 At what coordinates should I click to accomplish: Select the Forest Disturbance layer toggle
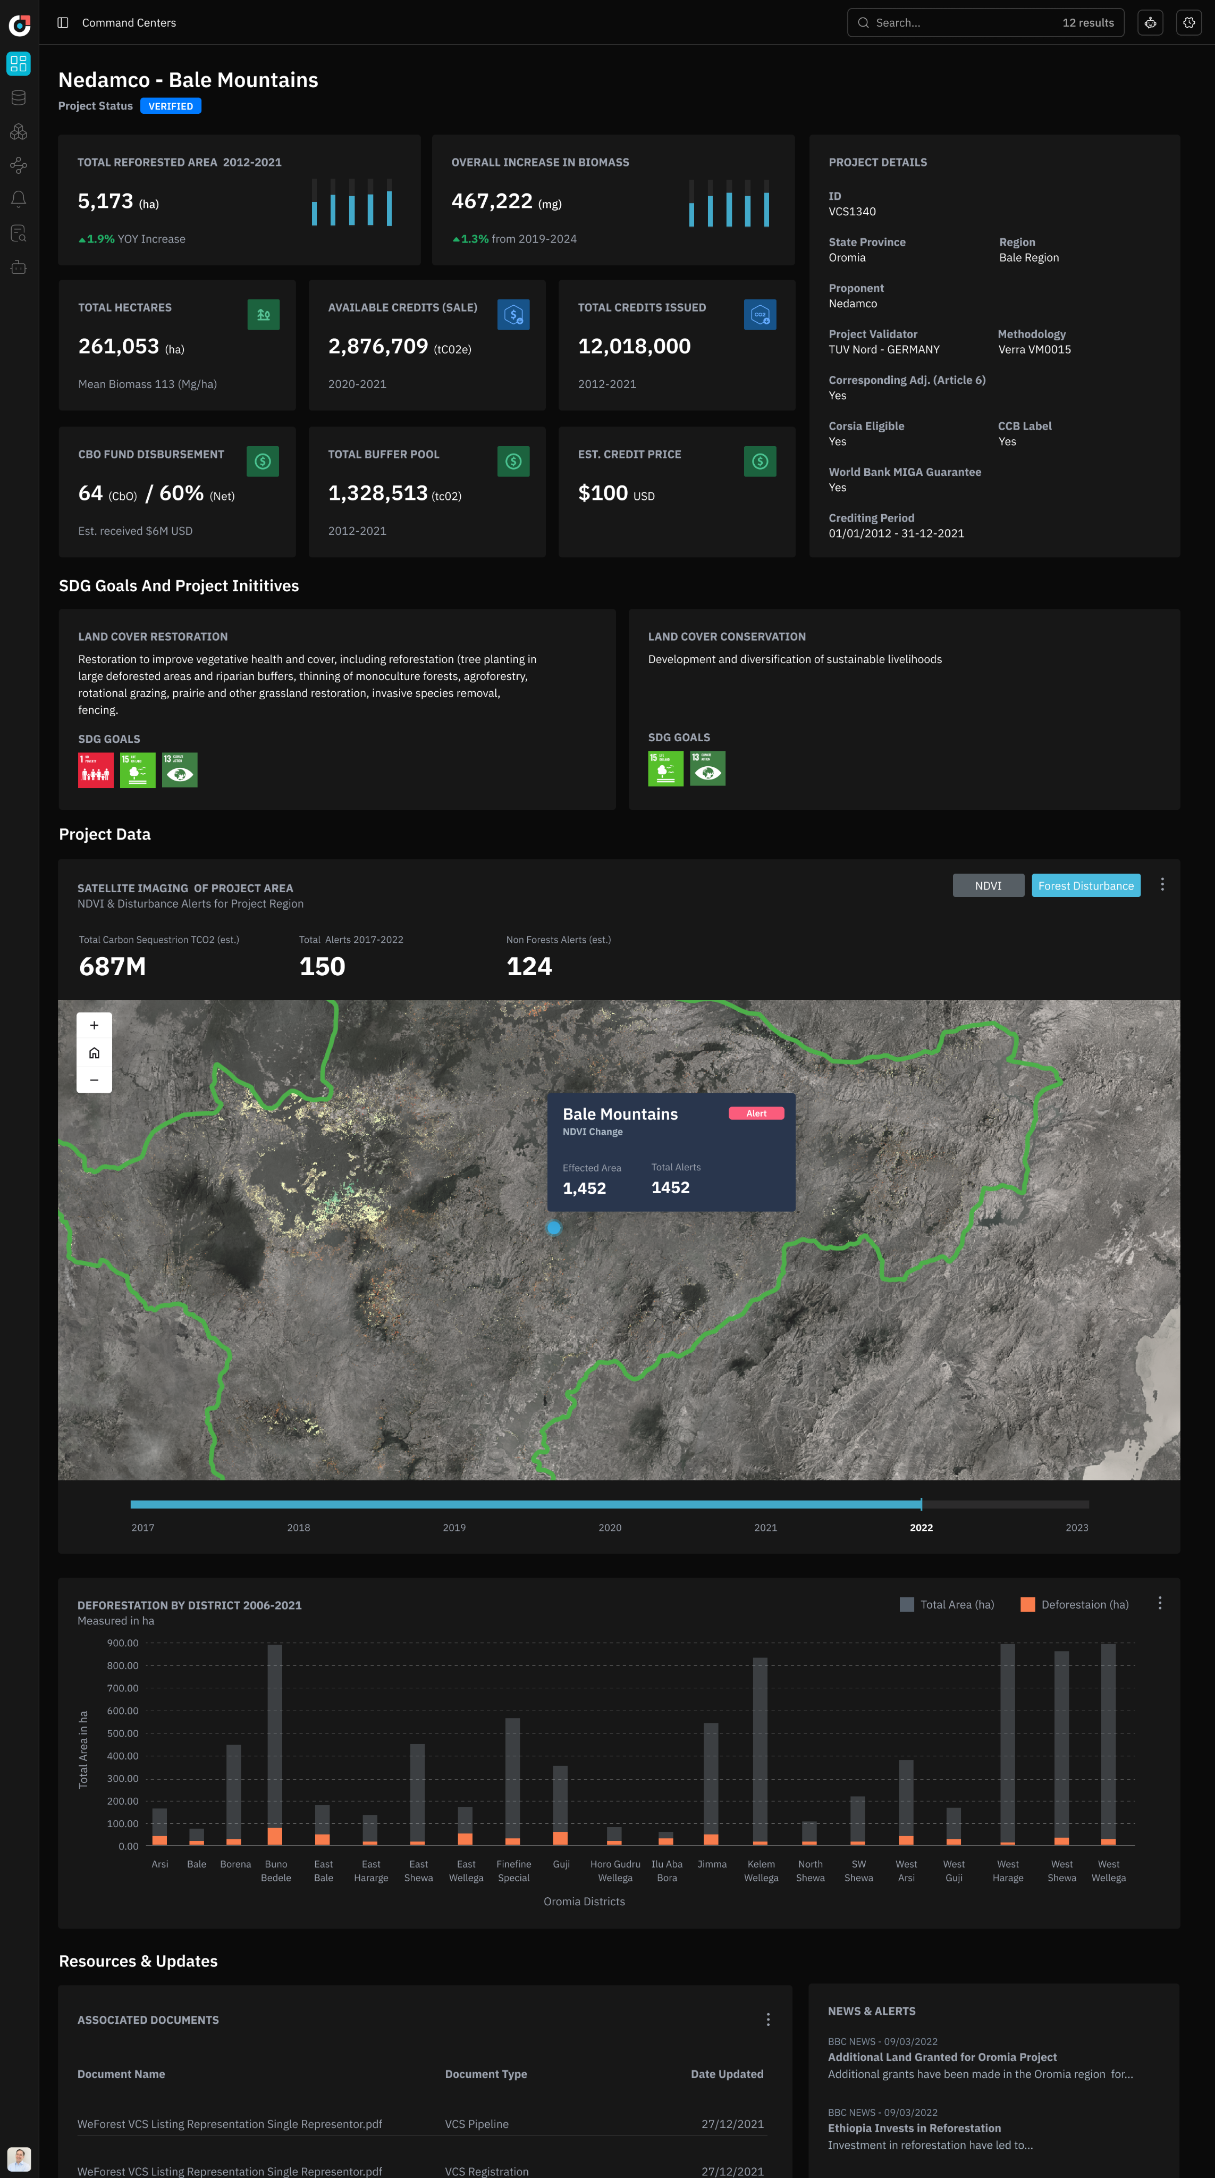(x=1086, y=885)
